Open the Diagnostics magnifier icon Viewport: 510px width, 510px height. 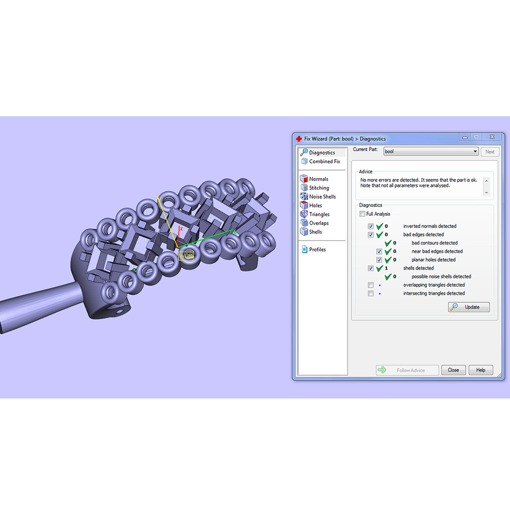(x=304, y=152)
